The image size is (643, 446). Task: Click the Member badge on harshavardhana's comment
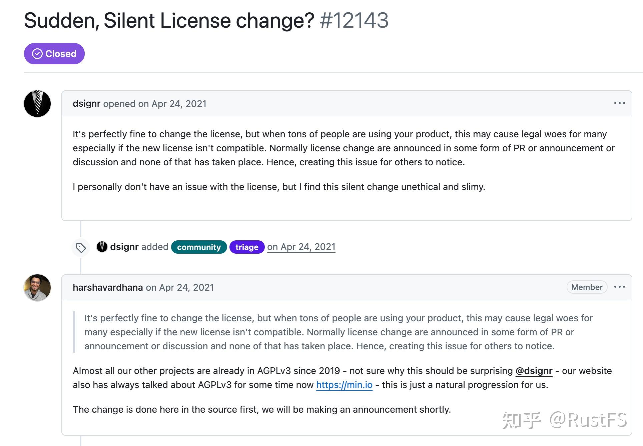(x=587, y=287)
